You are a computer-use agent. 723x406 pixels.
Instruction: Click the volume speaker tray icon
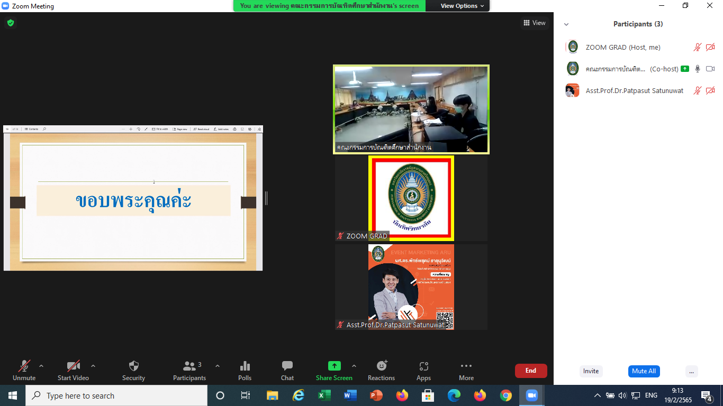(622, 395)
